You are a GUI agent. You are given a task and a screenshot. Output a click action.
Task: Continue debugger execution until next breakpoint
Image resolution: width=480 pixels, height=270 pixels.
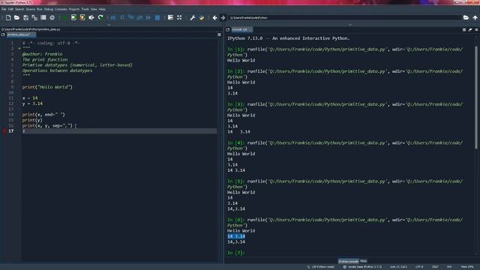coord(148,18)
